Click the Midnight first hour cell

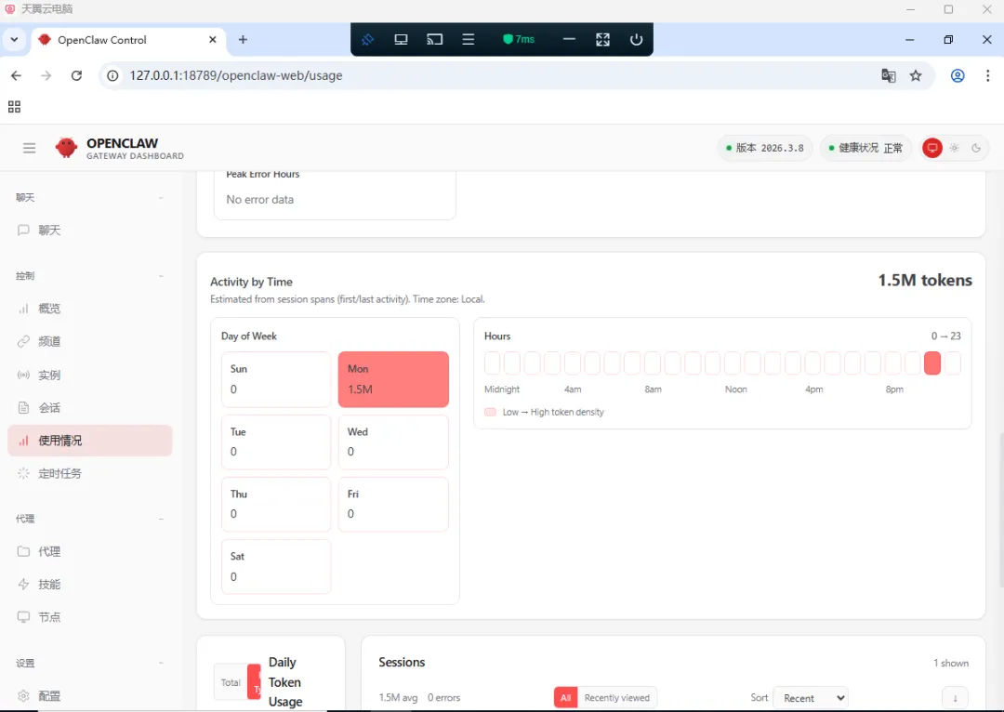coord(492,363)
